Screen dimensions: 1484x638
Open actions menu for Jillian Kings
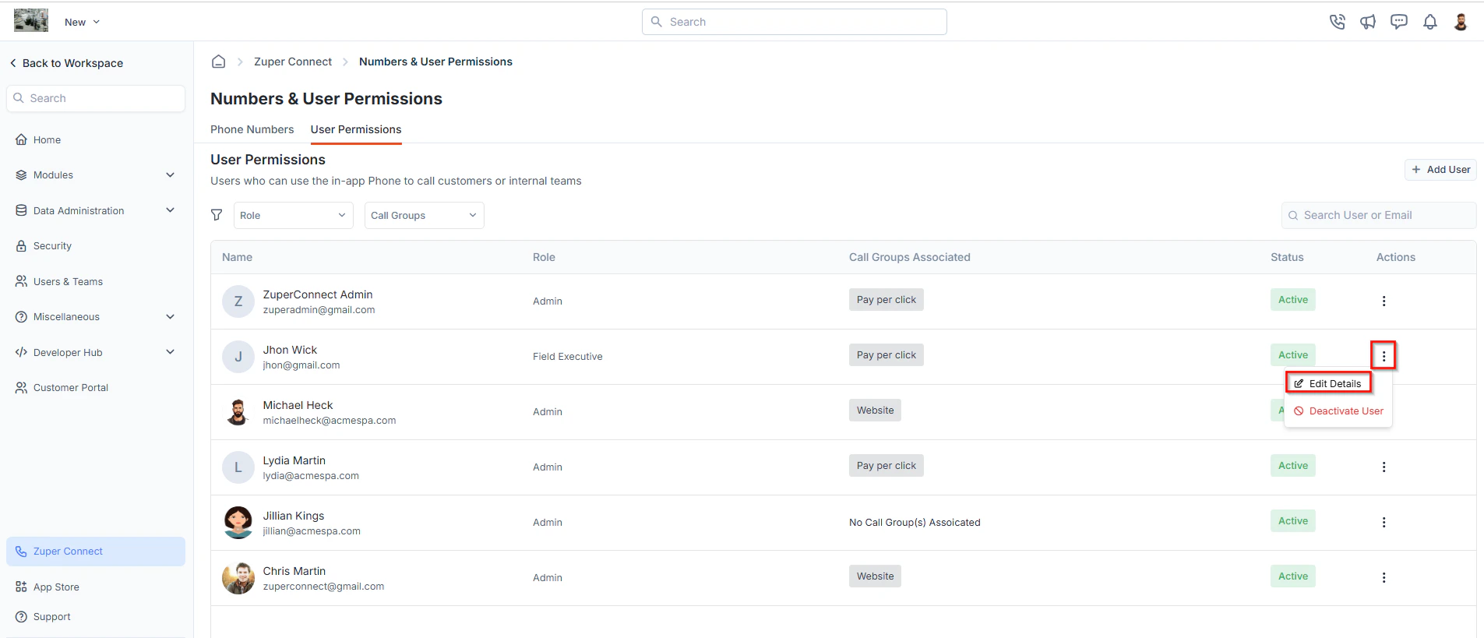point(1384,522)
